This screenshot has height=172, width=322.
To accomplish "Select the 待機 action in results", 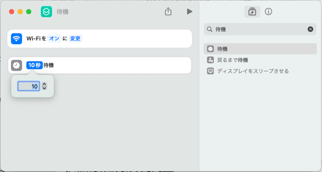I will 260,49.
